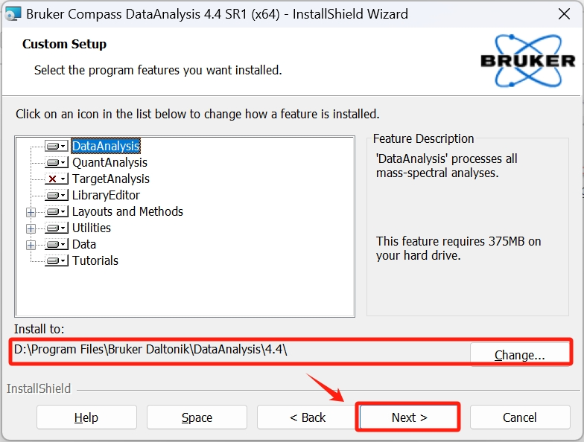Expand the Data tree node

[31, 245]
